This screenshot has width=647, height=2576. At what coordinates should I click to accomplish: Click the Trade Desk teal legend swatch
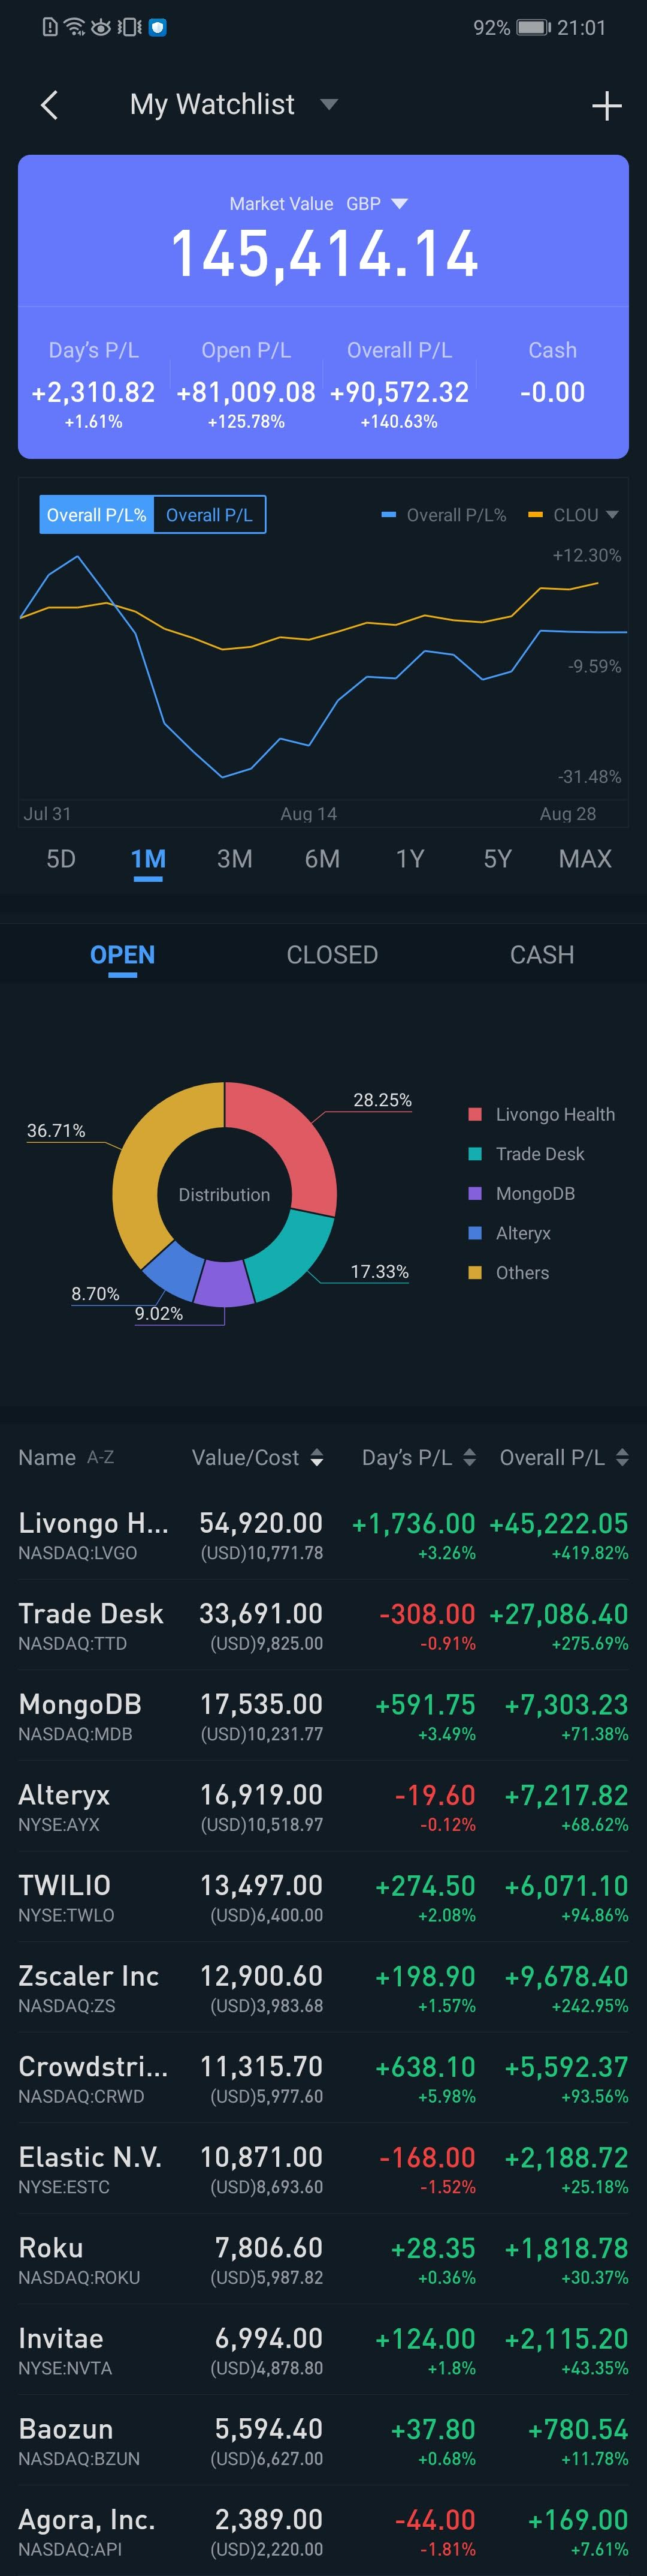click(475, 1154)
